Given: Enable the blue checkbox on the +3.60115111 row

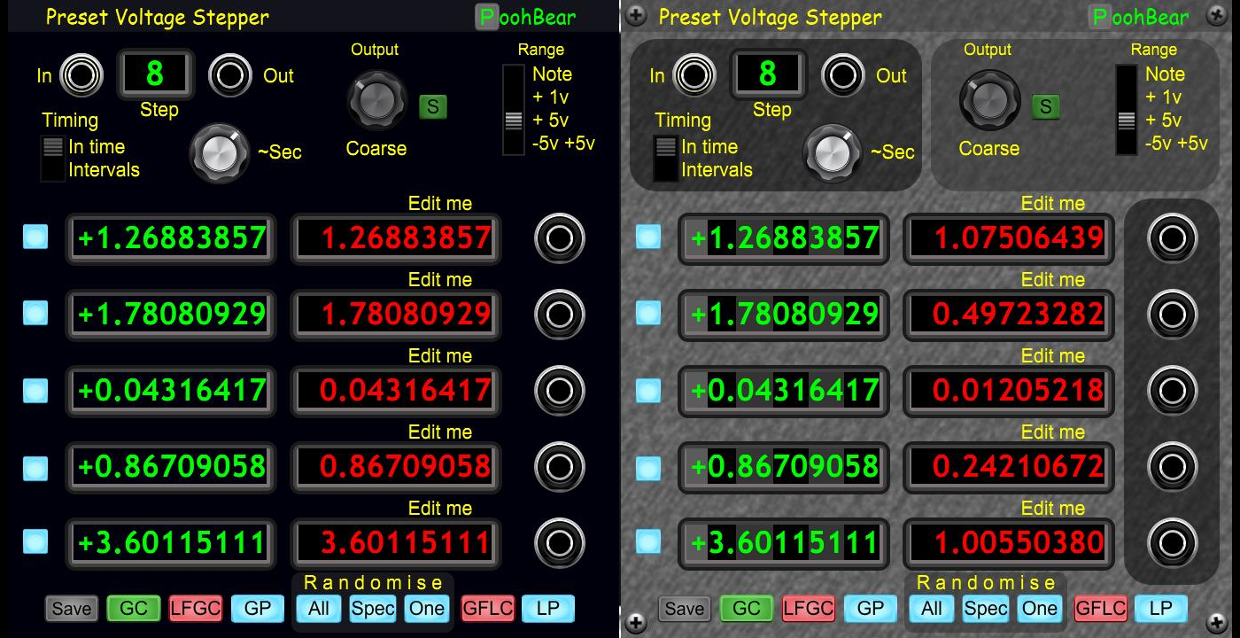Looking at the screenshot, I should [x=35, y=541].
